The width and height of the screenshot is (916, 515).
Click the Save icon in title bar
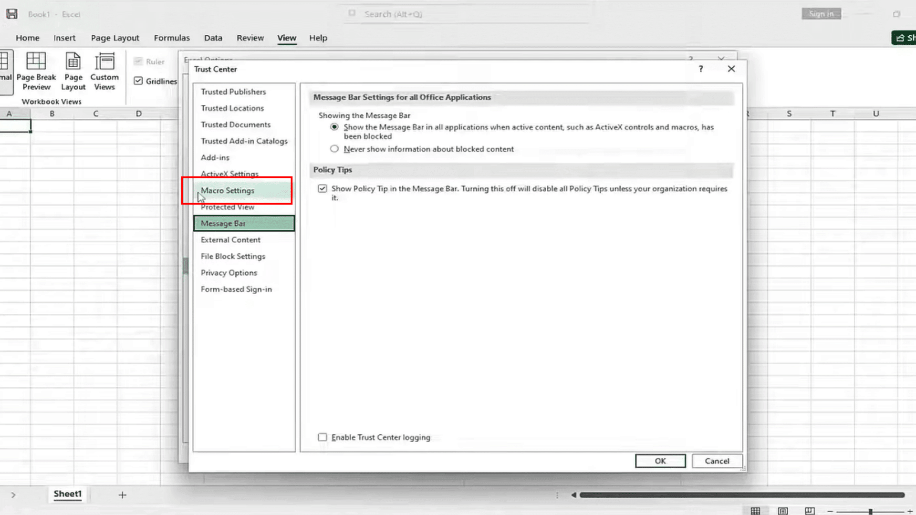12,14
